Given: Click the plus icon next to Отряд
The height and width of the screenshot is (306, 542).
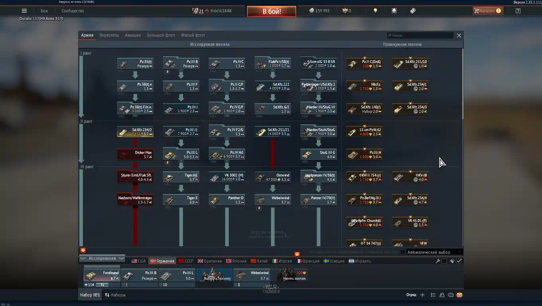Looking at the screenshot, I should 422,295.
